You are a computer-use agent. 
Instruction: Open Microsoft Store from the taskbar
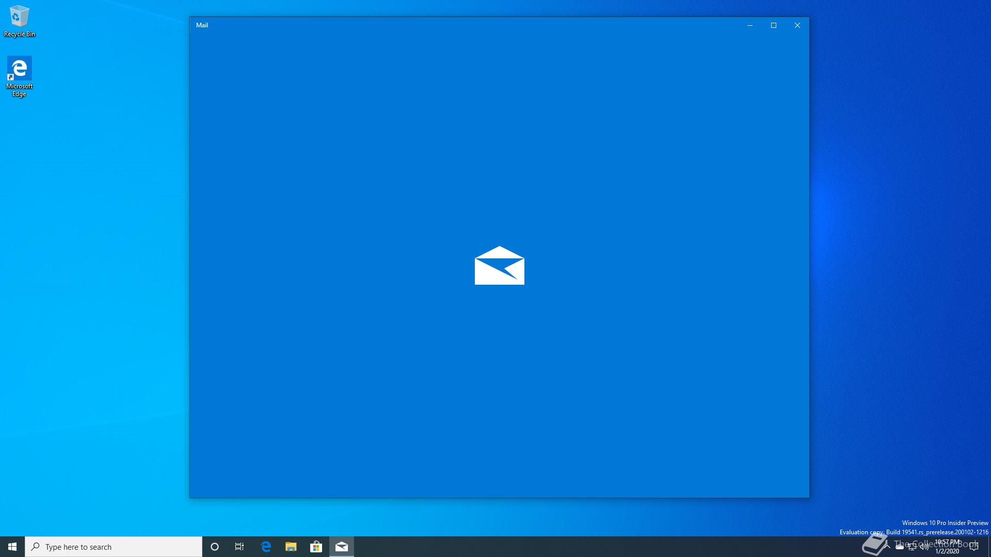[x=316, y=547]
